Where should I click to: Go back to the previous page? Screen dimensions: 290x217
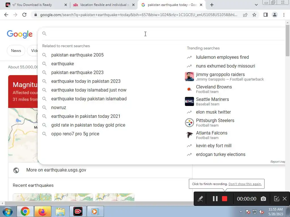pyautogui.click(x=6, y=15)
